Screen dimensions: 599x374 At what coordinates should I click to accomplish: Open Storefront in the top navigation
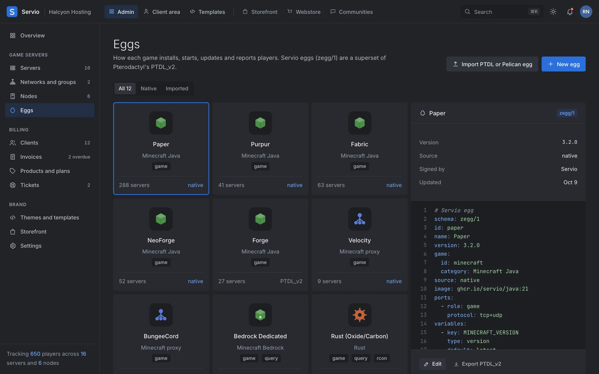pyautogui.click(x=260, y=12)
